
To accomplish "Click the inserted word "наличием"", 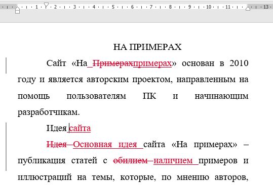I will [x=173, y=161].
